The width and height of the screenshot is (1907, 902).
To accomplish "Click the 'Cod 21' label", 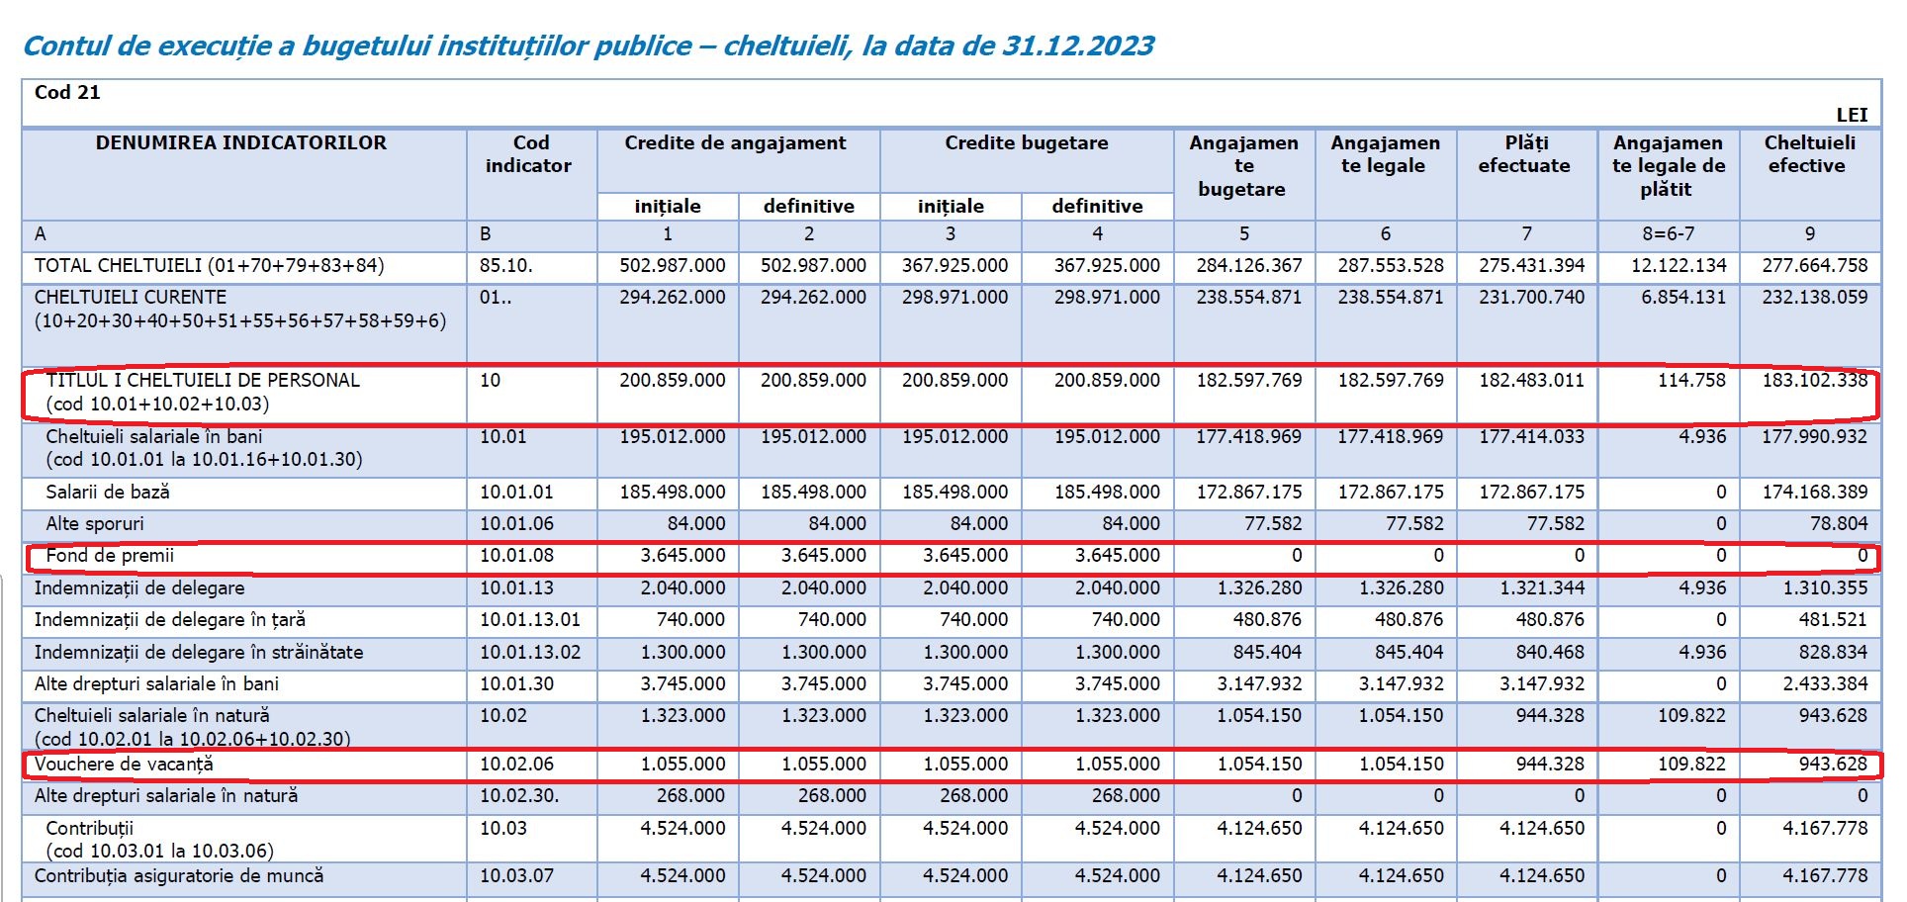I will [x=67, y=93].
